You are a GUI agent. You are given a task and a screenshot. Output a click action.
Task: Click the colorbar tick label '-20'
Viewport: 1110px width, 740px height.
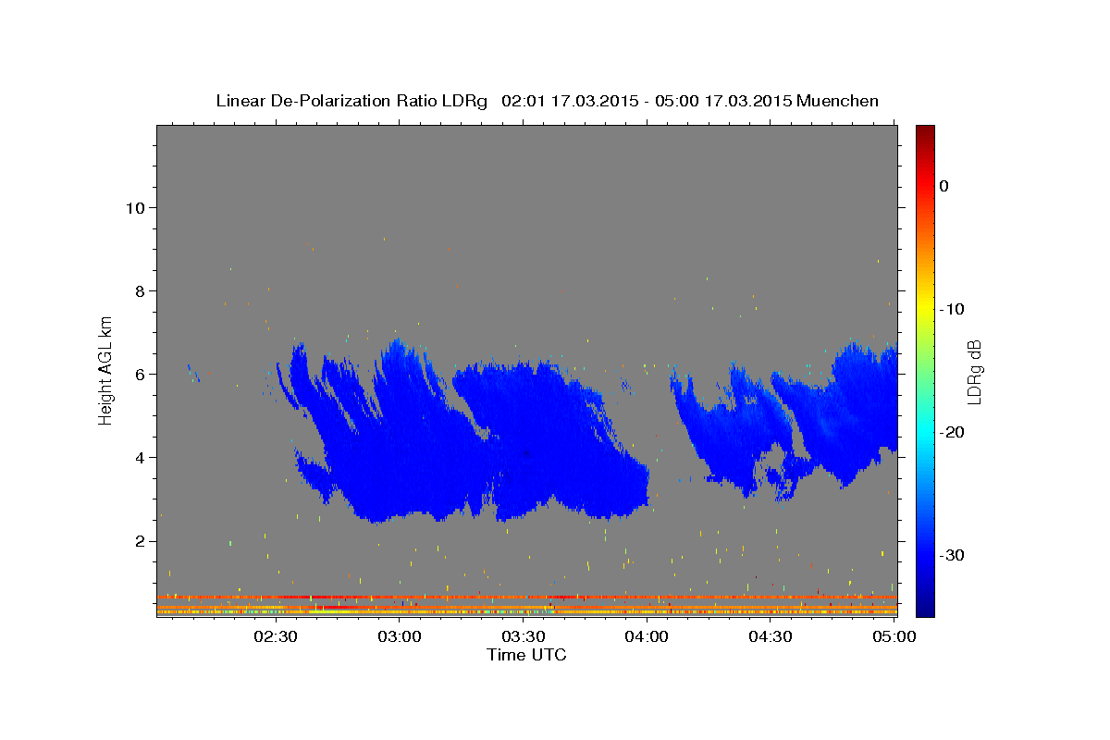click(953, 432)
